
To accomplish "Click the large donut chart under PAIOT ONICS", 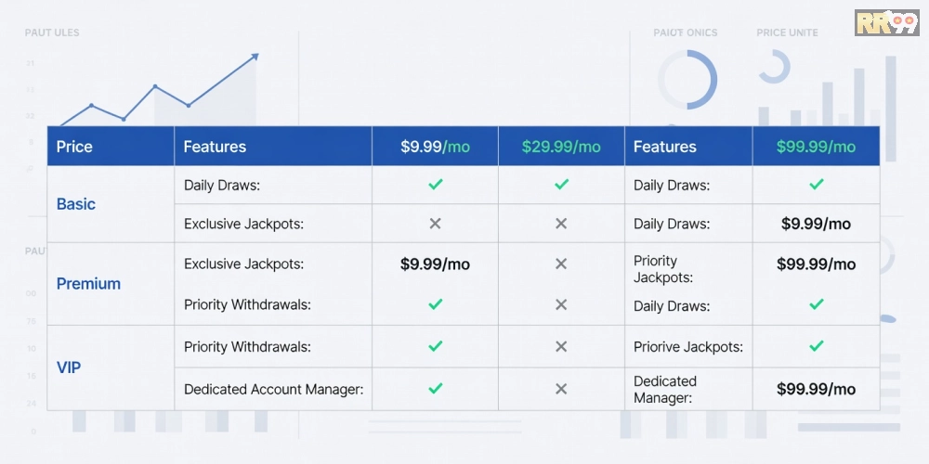I will point(687,80).
